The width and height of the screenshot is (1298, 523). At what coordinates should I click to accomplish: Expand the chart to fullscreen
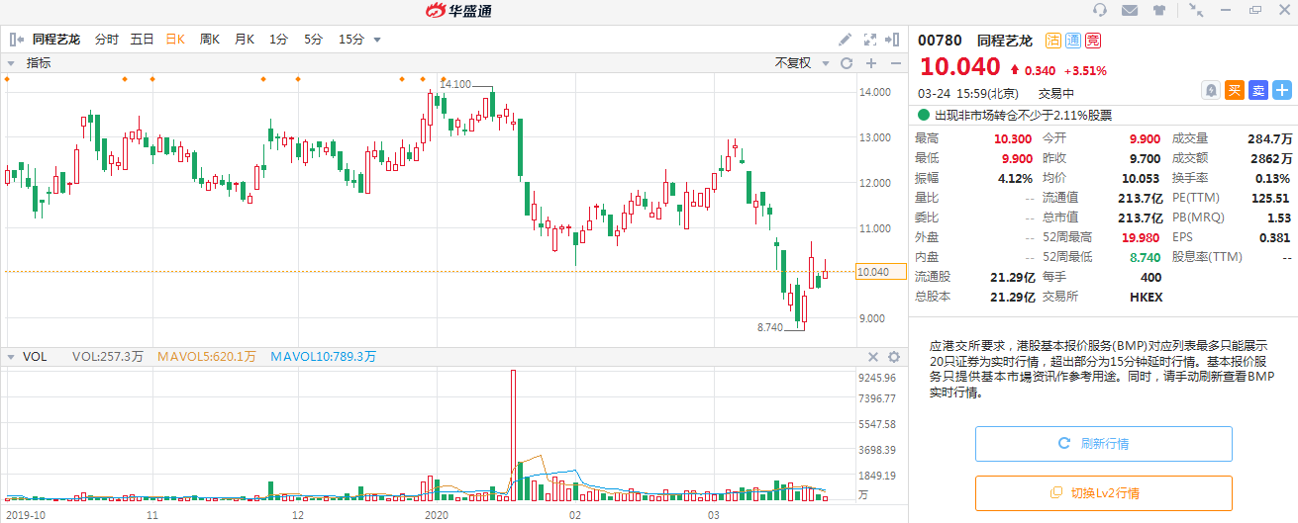point(870,40)
